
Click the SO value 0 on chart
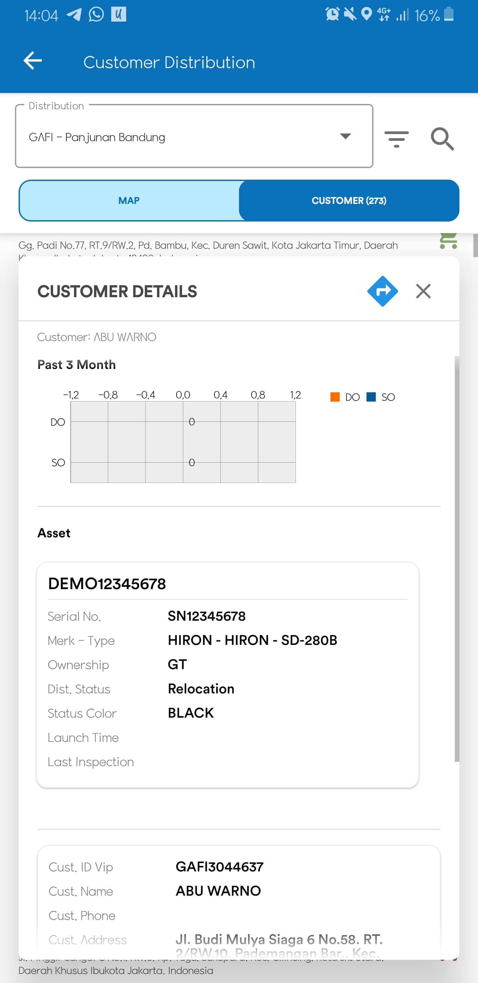pos(192,463)
